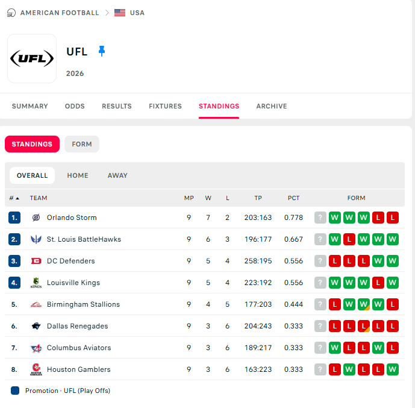Click Louisville Kings' red L form badge

378,283
